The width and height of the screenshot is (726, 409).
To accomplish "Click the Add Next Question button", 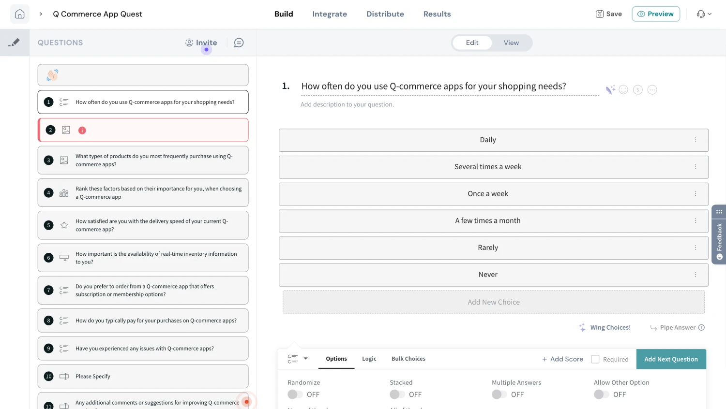I will tap(671, 359).
